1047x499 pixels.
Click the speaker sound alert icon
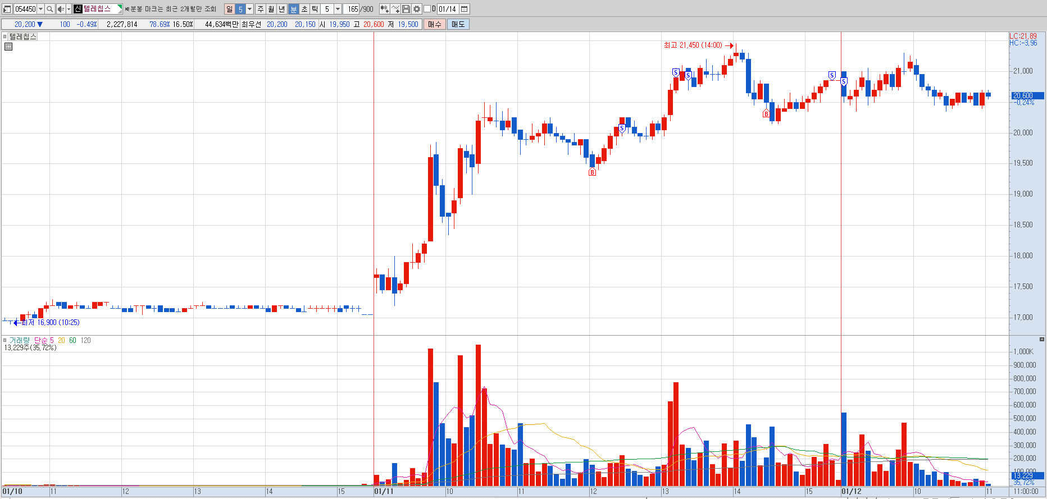tap(61, 9)
